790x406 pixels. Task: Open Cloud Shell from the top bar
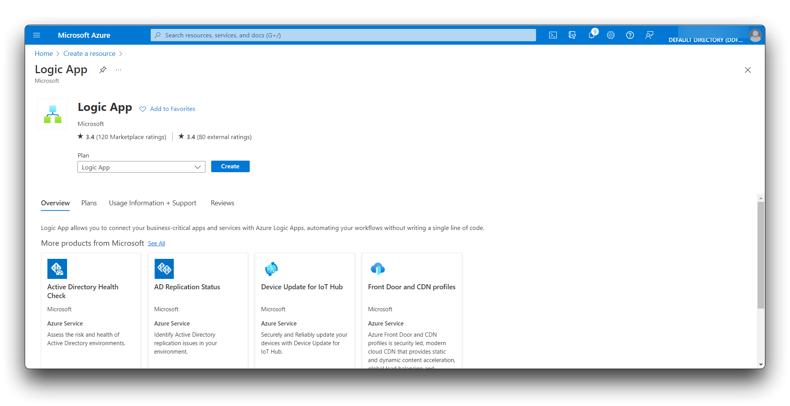[553, 35]
